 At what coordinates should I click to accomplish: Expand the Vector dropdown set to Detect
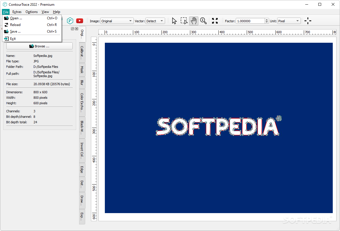[x=155, y=21]
